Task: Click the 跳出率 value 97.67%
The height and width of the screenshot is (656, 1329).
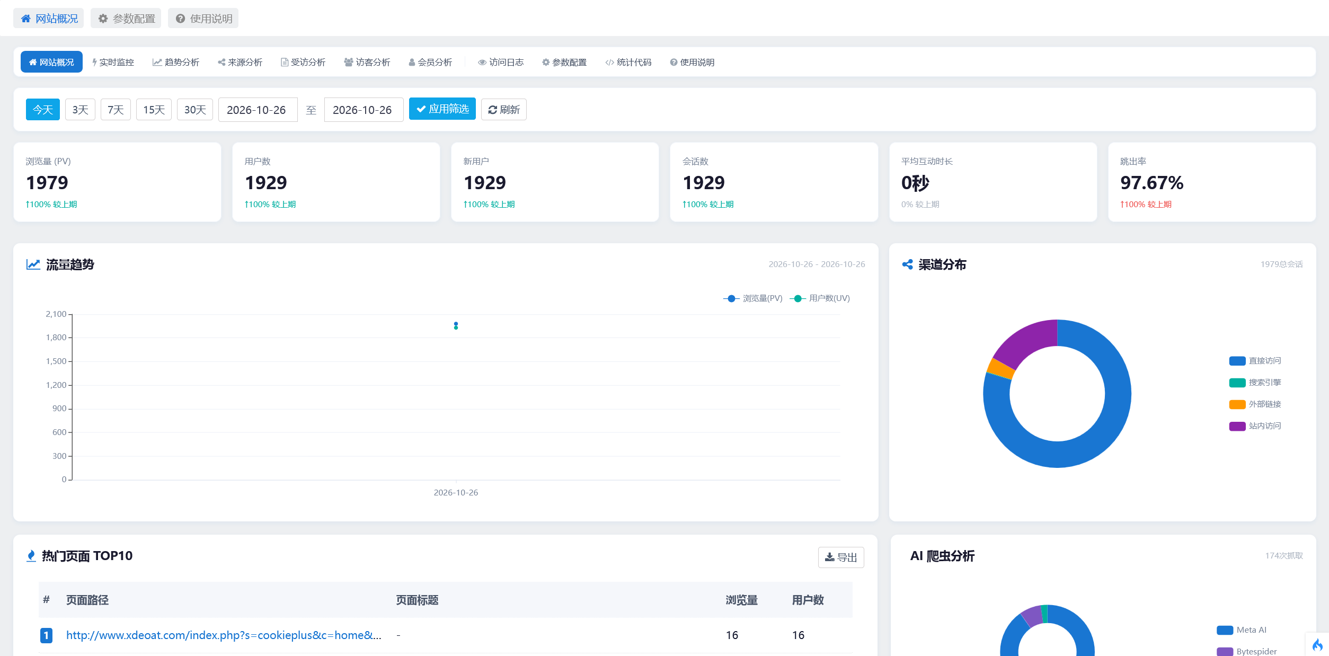Action: tap(1151, 183)
